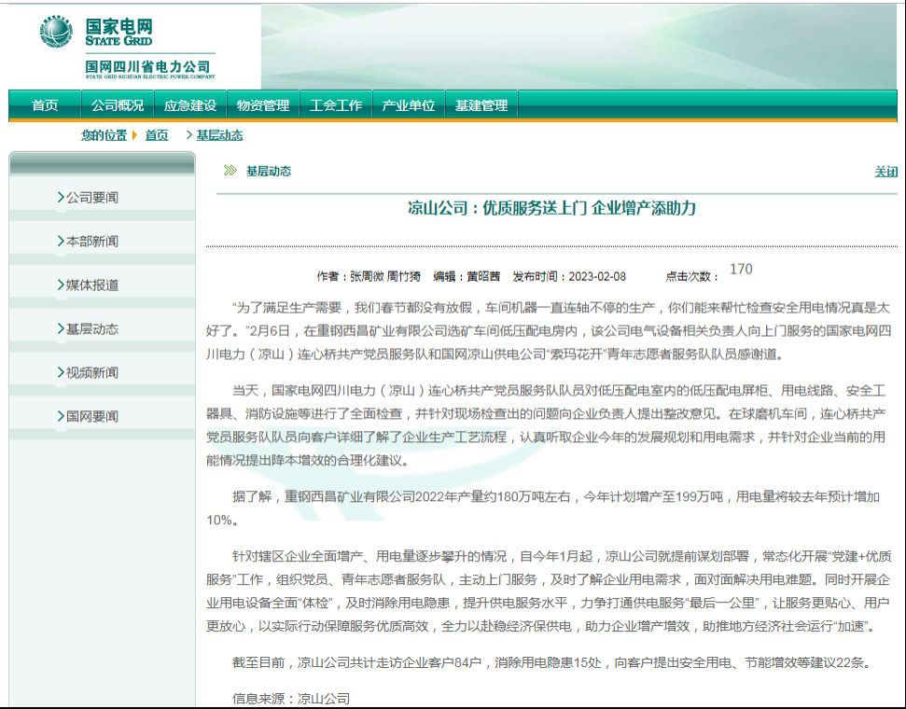Select 媒体报道 in the sidebar
This screenshot has height=709, width=906.
click(91, 285)
